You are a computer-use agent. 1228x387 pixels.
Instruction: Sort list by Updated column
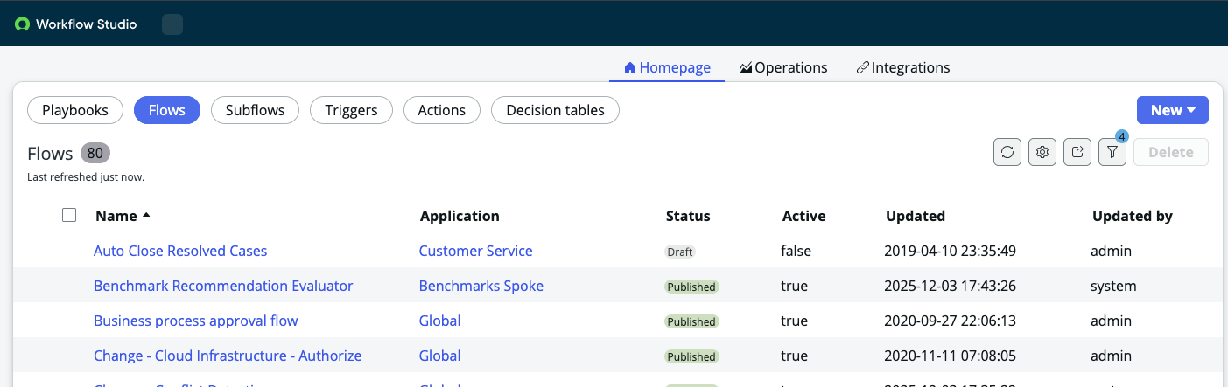(915, 216)
